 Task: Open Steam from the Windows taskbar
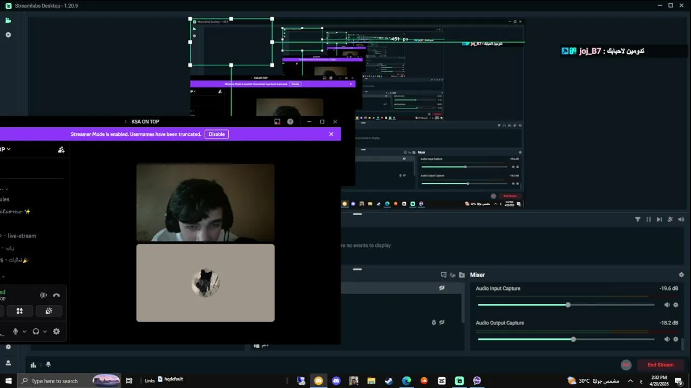389,381
